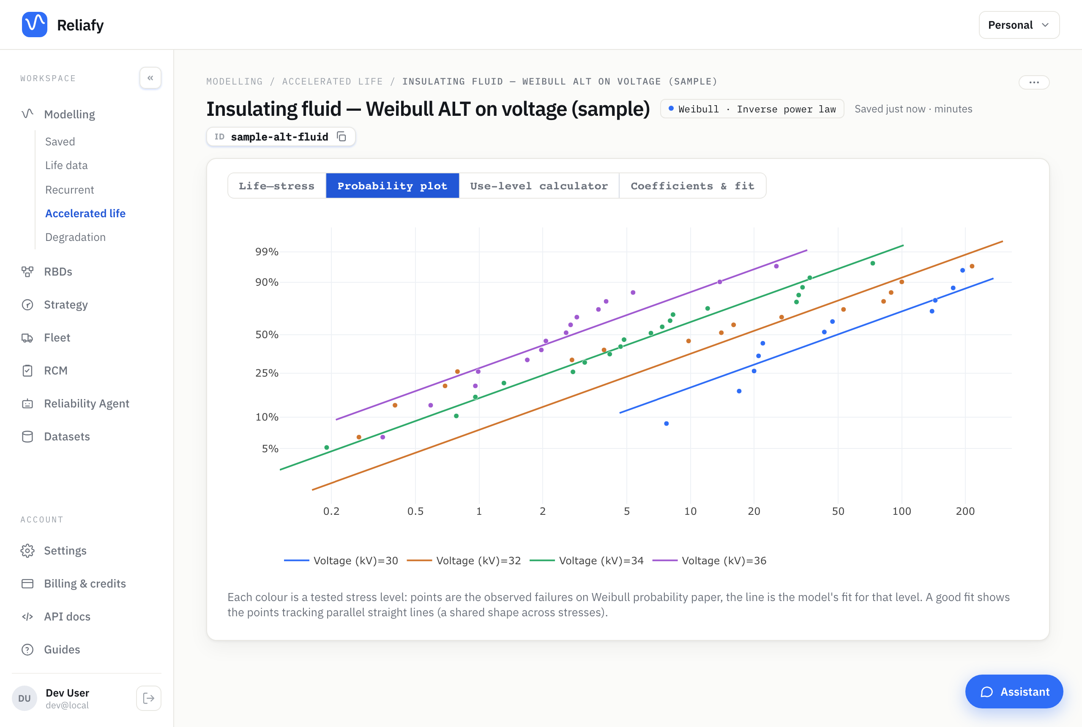Click the 50% y-axis label
This screenshot has width=1082, height=727.
(x=267, y=335)
